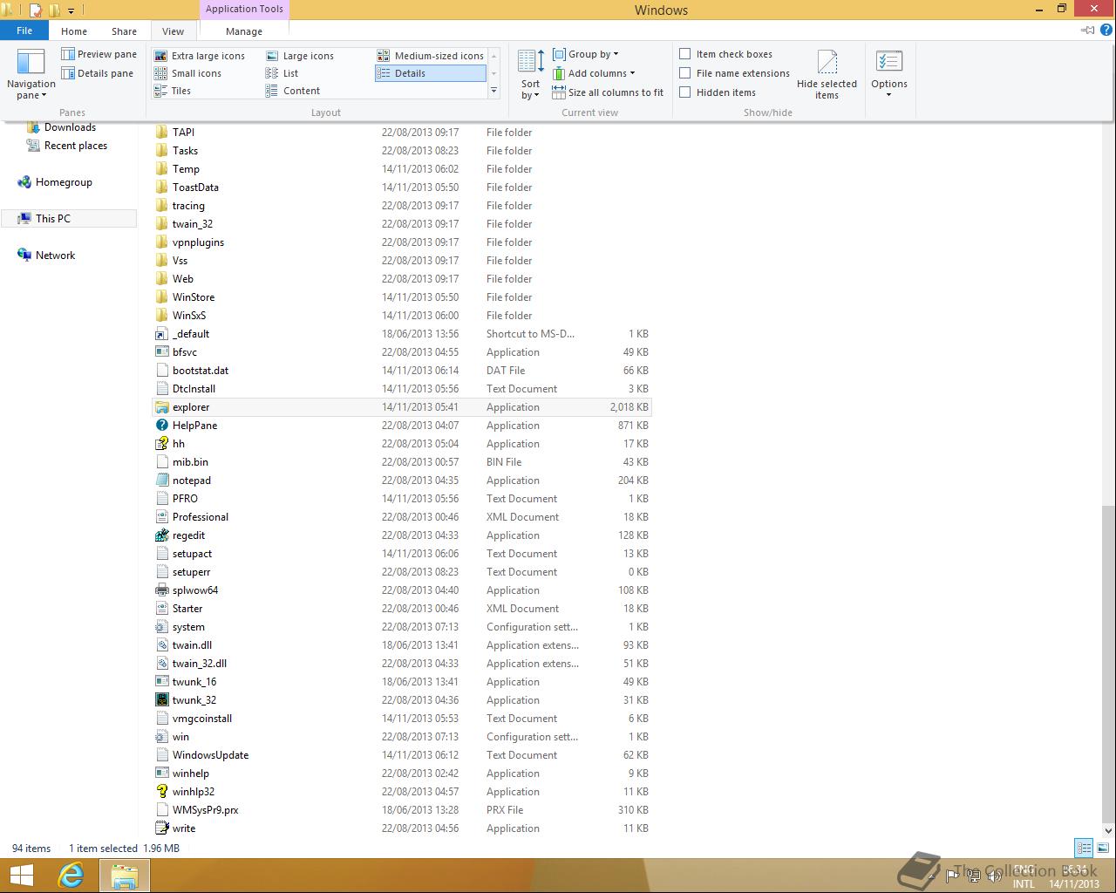Toggle the Preview pane
The width and height of the screenshot is (1116, 893).
[x=99, y=54]
